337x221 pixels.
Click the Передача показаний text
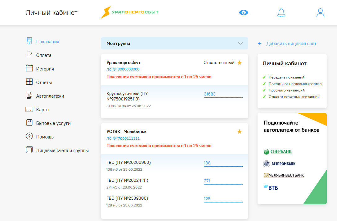pyautogui.click(x=286, y=77)
